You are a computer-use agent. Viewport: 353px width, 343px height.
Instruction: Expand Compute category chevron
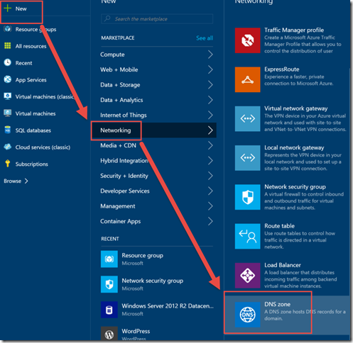click(210, 55)
